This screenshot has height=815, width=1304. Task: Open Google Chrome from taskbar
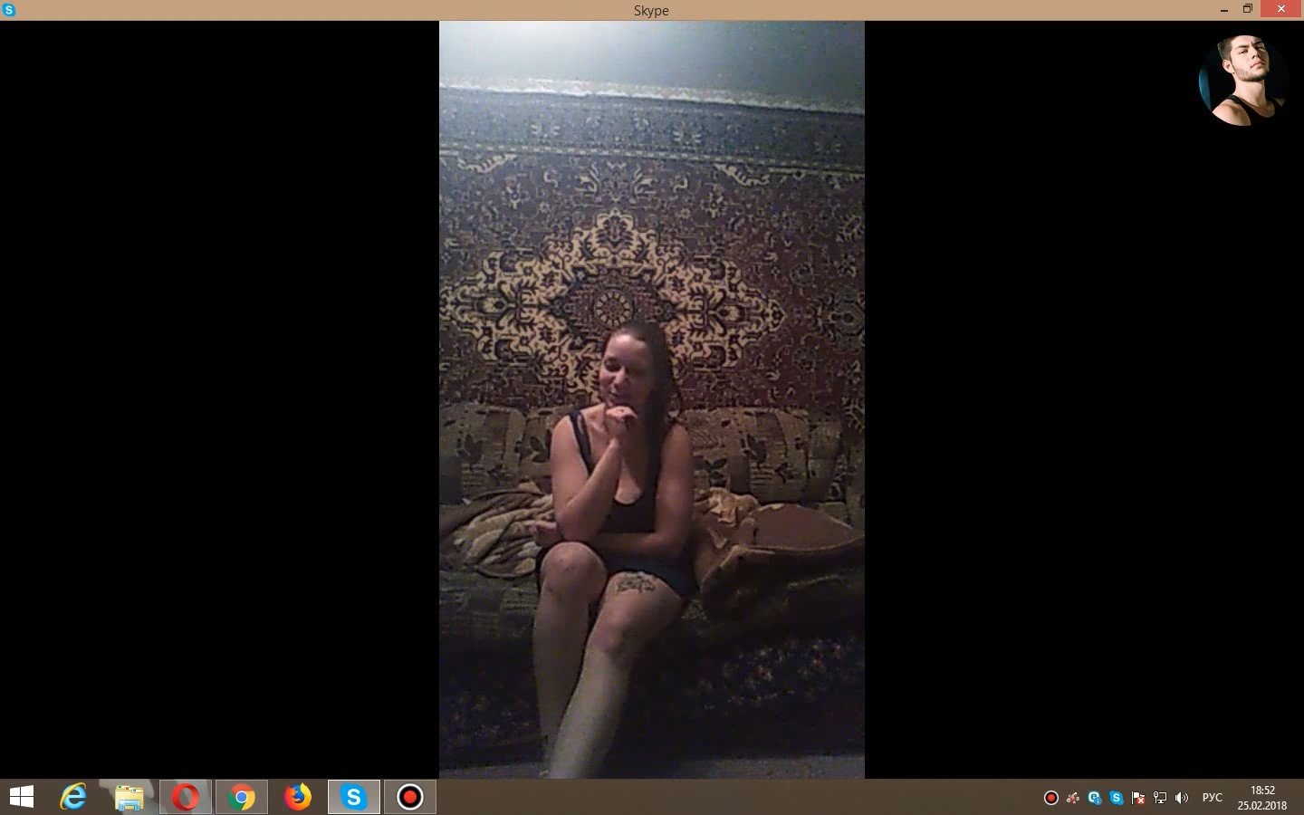[242, 797]
